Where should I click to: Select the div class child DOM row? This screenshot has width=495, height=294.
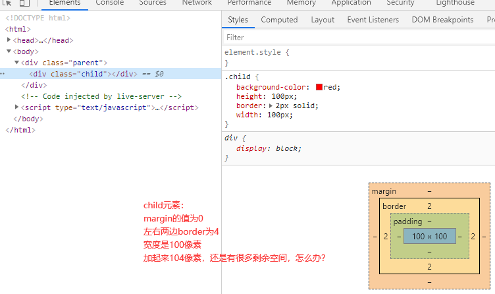tap(111, 74)
